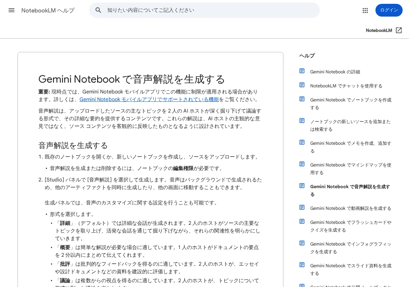Screen dimensions: 409x287
Task: Click the search magnifier icon
Action: (x=98, y=10)
